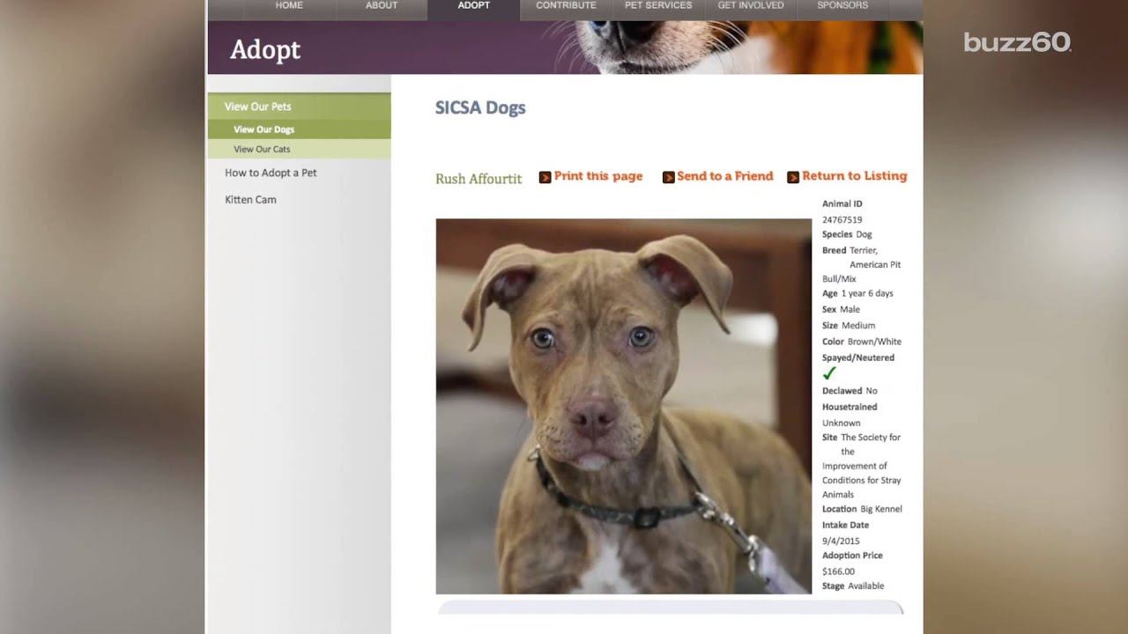
Task: Go to the About page
Action: click(x=382, y=6)
